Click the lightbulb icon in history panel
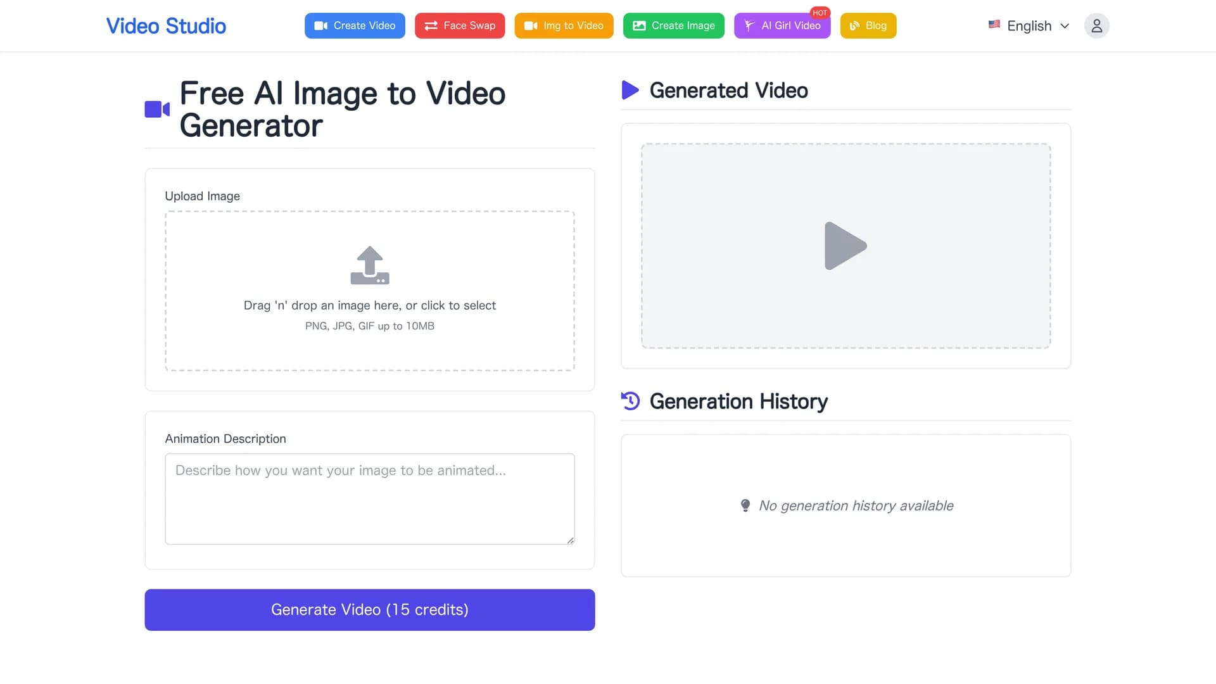Image resolution: width=1216 pixels, height=684 pixels. tap(745, 505)
